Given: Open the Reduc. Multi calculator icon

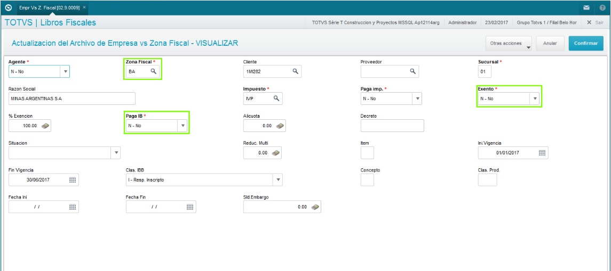Looking at the screenshot, I should click(275, 153).
